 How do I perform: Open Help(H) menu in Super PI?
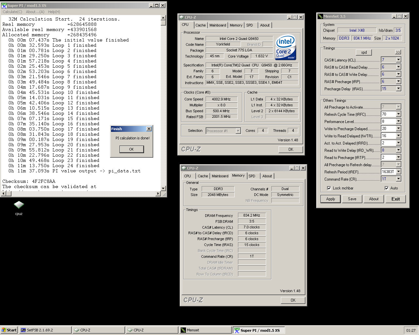coord(54,12)
